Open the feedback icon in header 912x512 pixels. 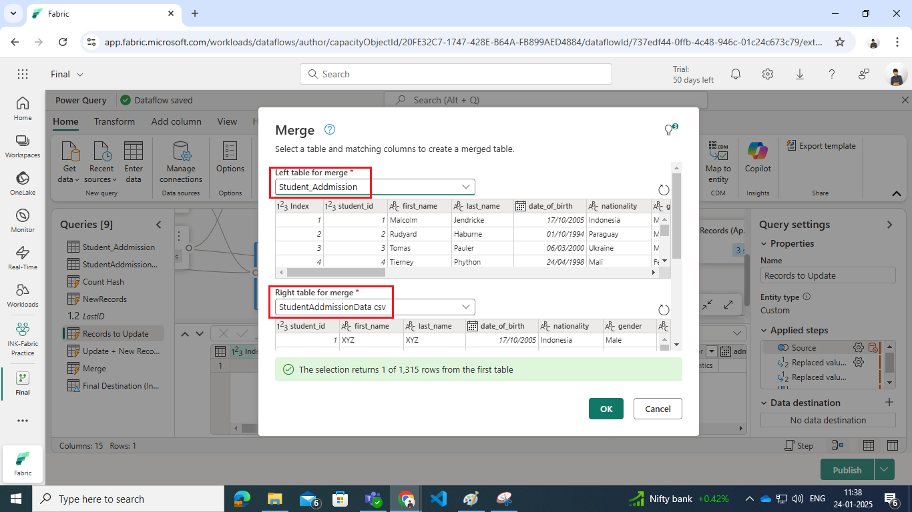[x=864, y=74]
